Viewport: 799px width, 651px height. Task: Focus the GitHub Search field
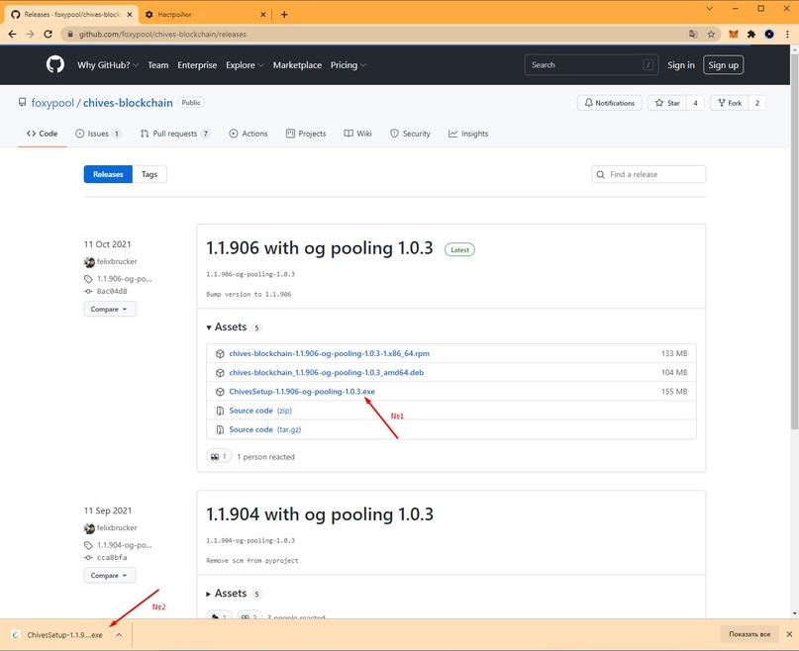pyautogui.click(x=591, y=65)
